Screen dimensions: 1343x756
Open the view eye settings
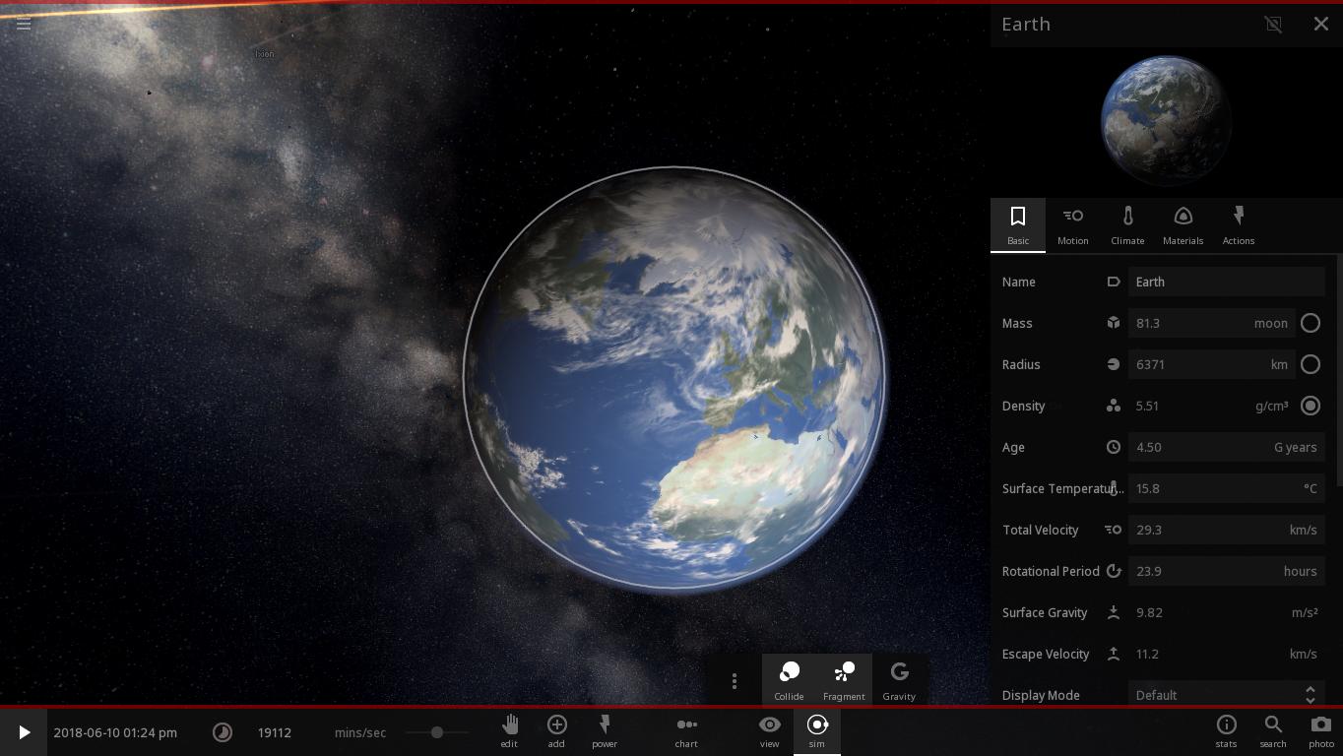click(x=769, y=731)
